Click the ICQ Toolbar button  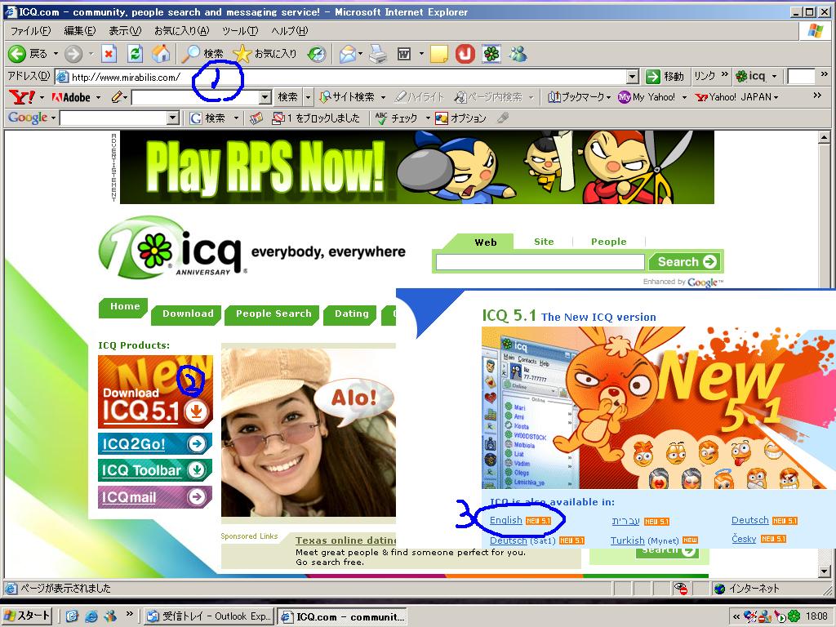click(x=155, y=470)
